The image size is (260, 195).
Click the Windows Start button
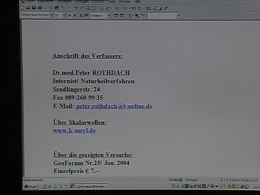(x=30, y=186)
